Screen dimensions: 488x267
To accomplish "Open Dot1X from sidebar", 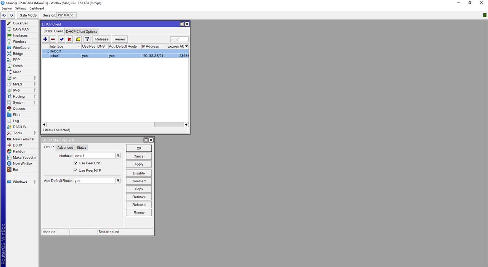I will pos(18,145).
